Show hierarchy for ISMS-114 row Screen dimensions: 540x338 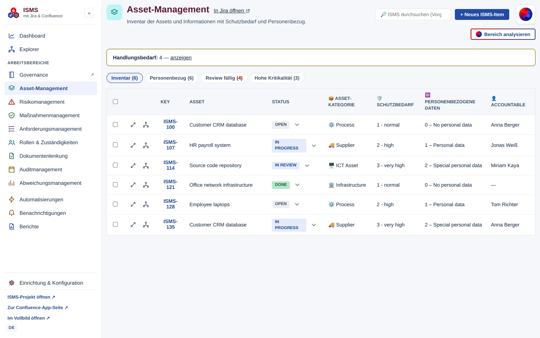[x=146, y=166]
